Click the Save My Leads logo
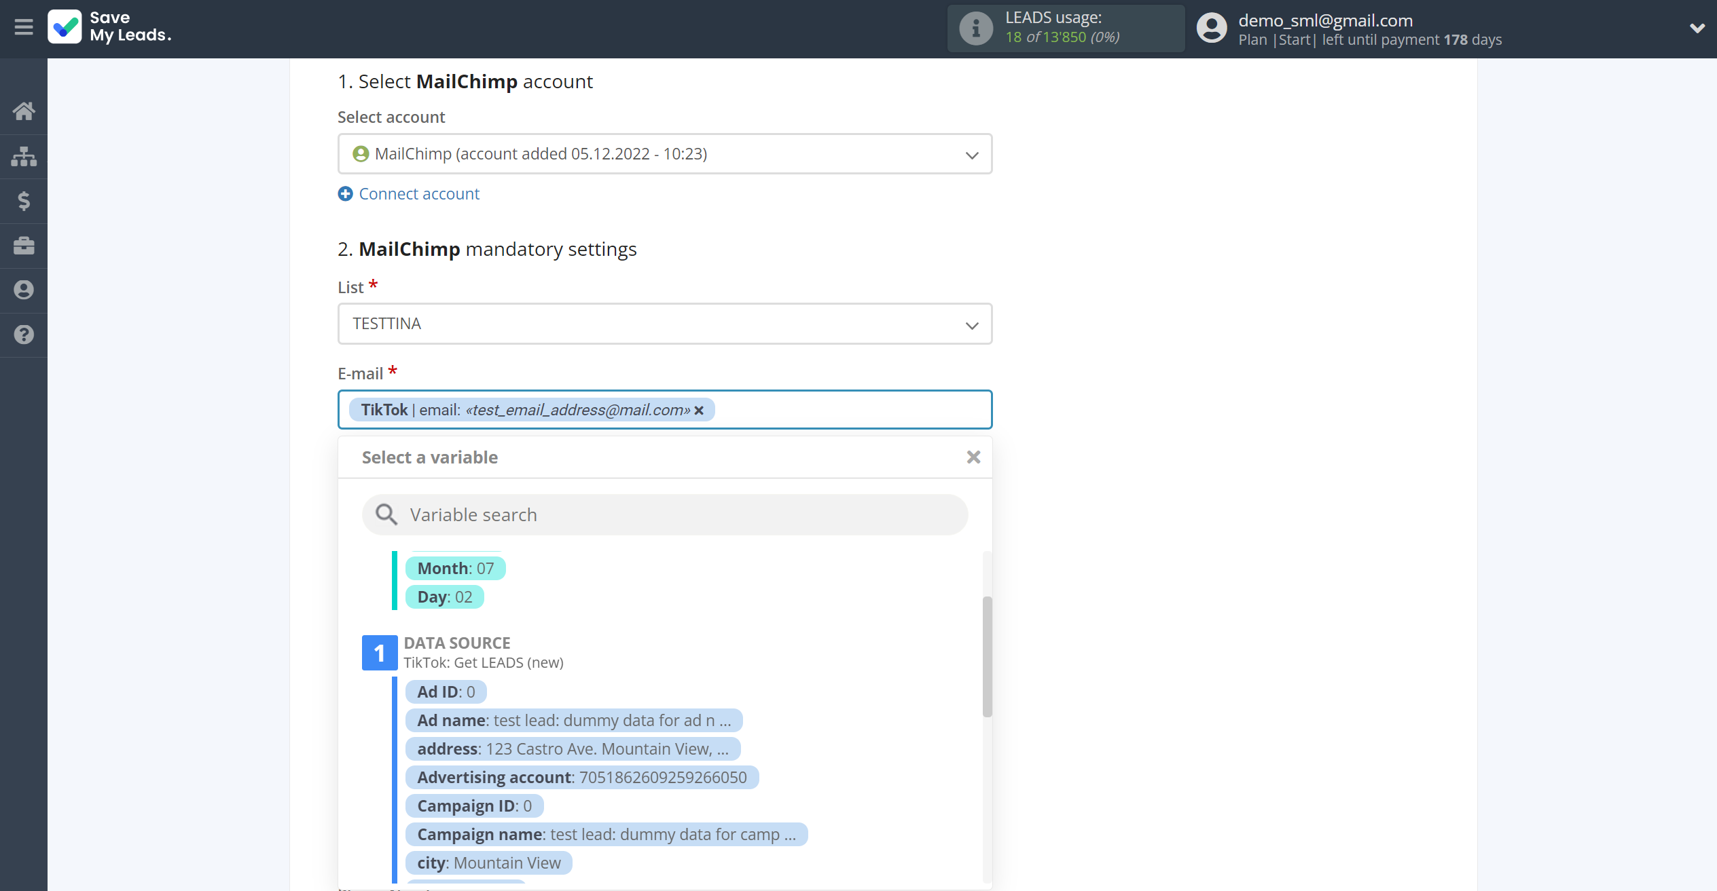Viewport: 1717px width, 891px height. point(109,27)
